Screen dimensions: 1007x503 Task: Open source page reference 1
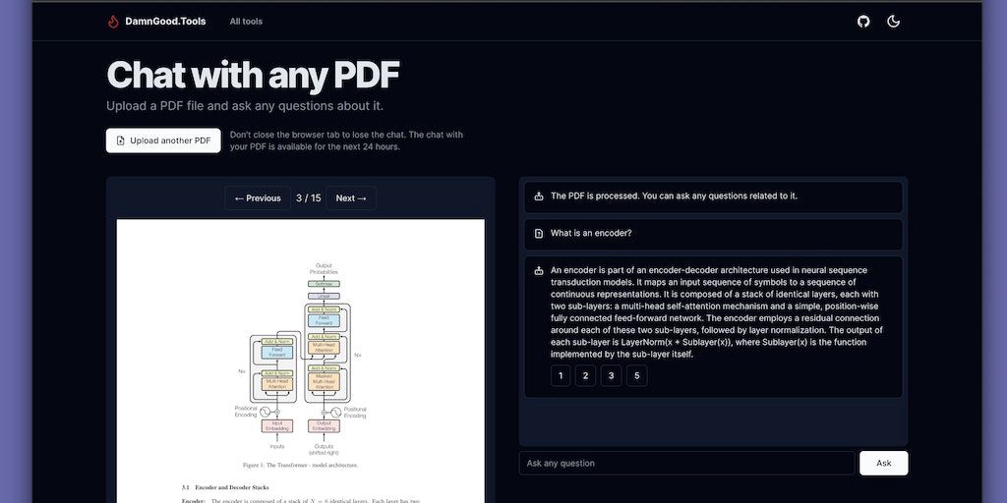[x=561, y=375]
